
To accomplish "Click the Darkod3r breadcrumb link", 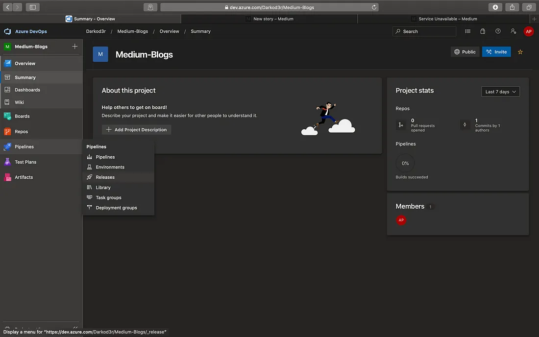I will coord(96,31).
